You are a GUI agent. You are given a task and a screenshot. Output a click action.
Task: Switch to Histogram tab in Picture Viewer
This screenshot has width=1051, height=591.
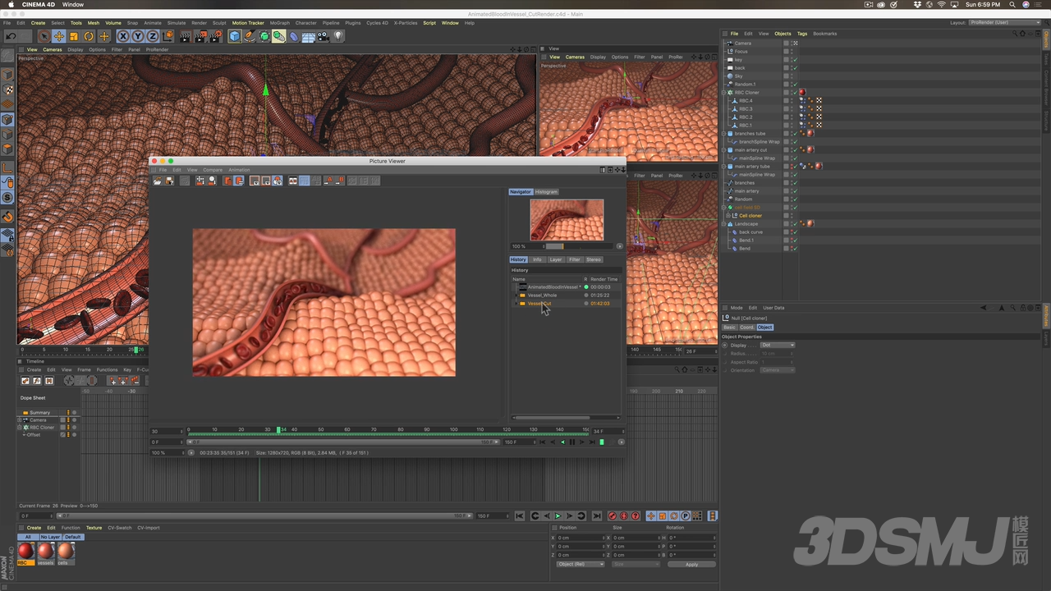click(x=546, y=192)
